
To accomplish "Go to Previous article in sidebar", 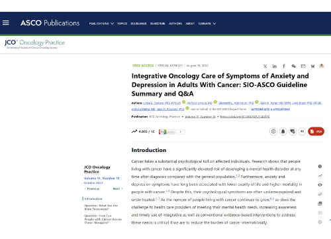I will [x=92, y=189].
